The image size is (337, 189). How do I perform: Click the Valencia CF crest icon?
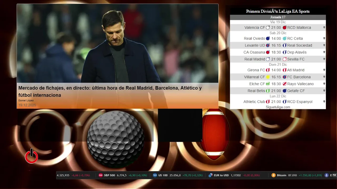coord(268,28)
